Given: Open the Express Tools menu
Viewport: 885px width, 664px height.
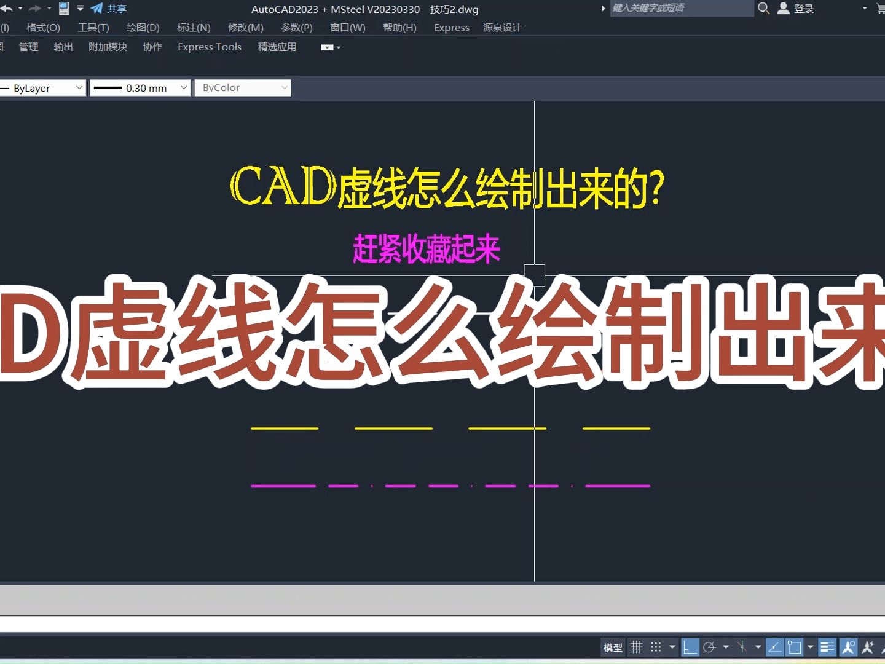Looking at the screenshot, I should pyautogui.click(x=209, y=47).
